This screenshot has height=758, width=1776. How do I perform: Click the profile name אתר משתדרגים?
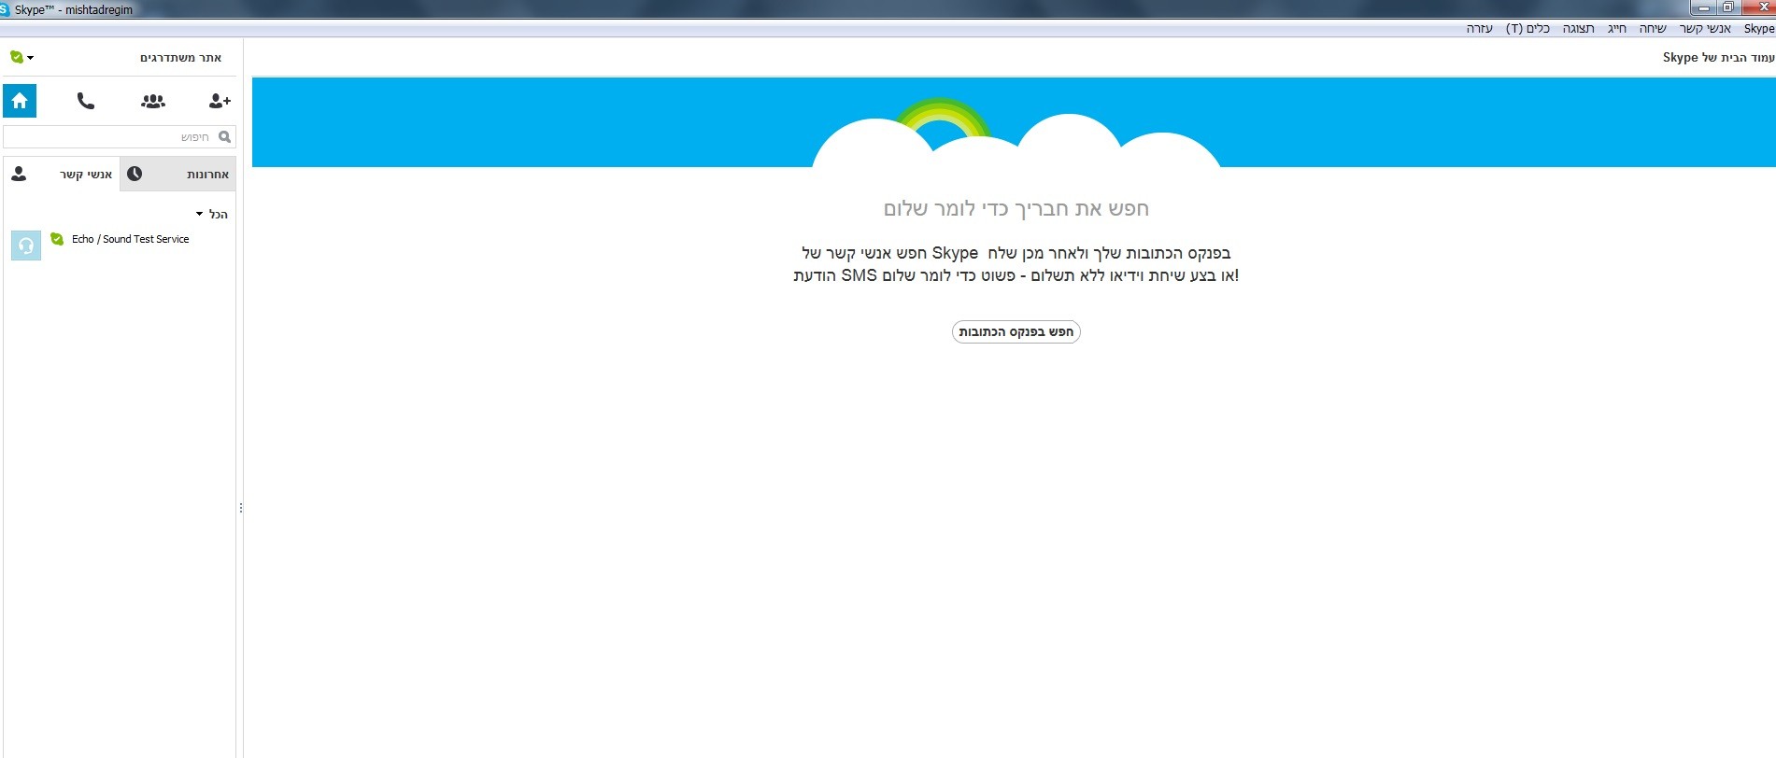tap(180, 58)
